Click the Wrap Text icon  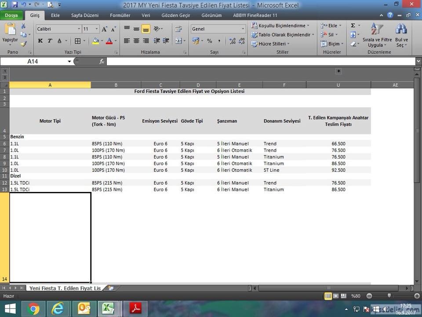pyautogui.click(x=178, y=29)
